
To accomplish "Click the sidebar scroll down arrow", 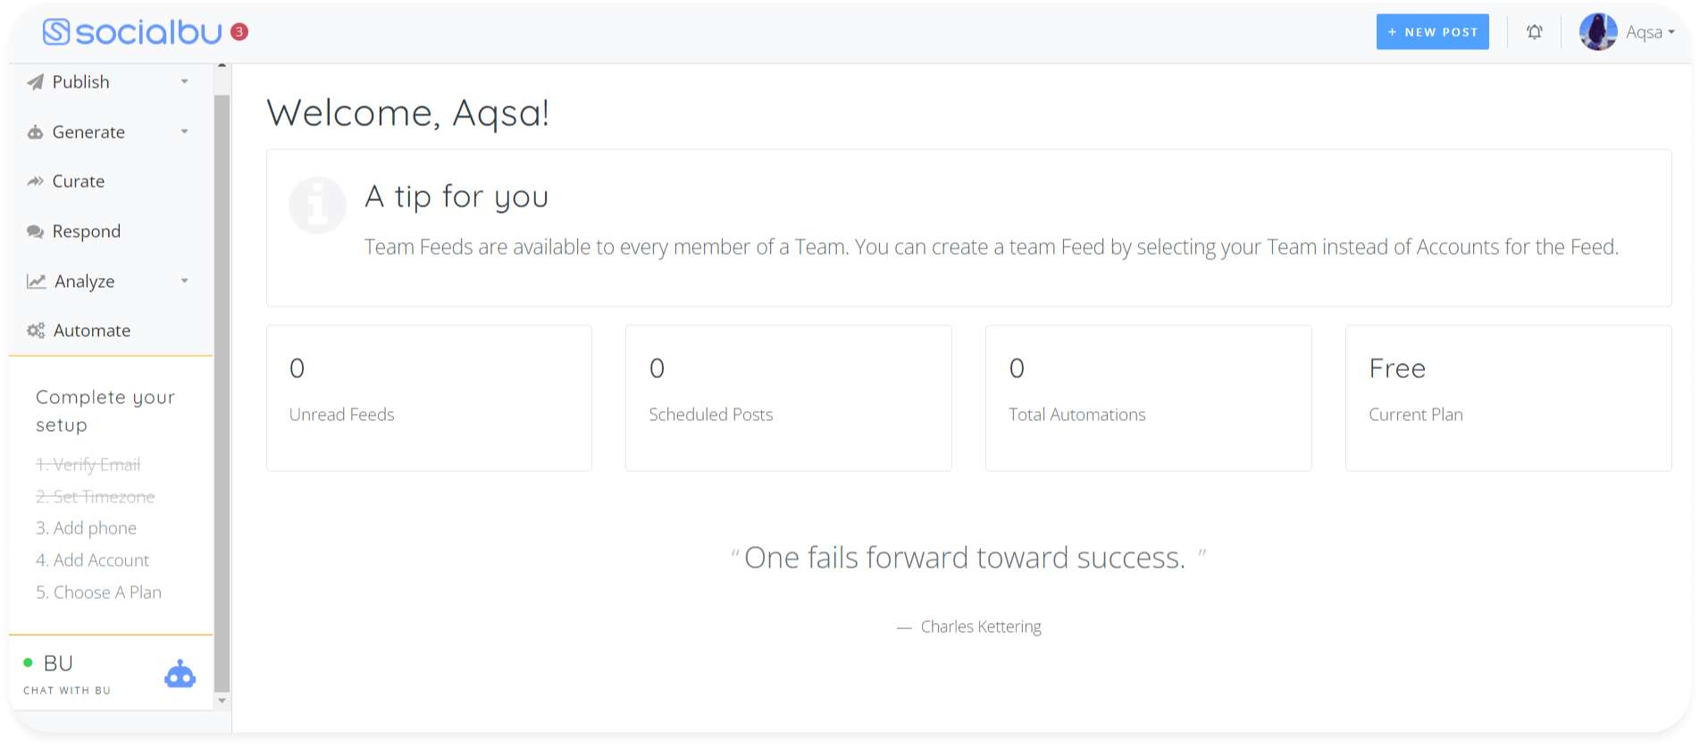I will point(222,701).
